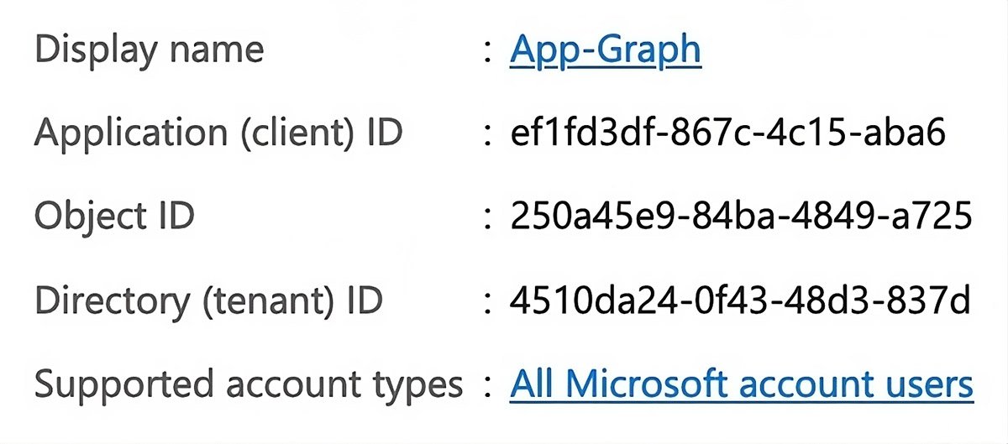Select the Object ID value text
The width and height of the screenshot is (1008, 444).
pyautogui.click(x=740, y=217)
